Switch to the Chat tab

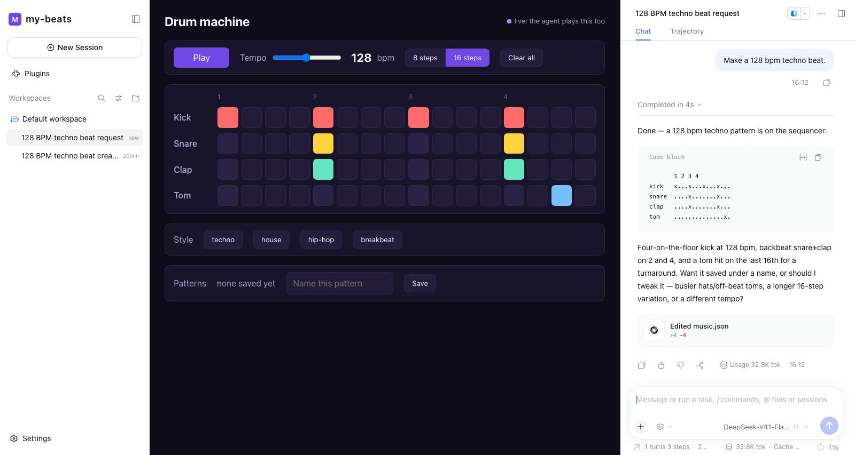click(x=643, y=31)
